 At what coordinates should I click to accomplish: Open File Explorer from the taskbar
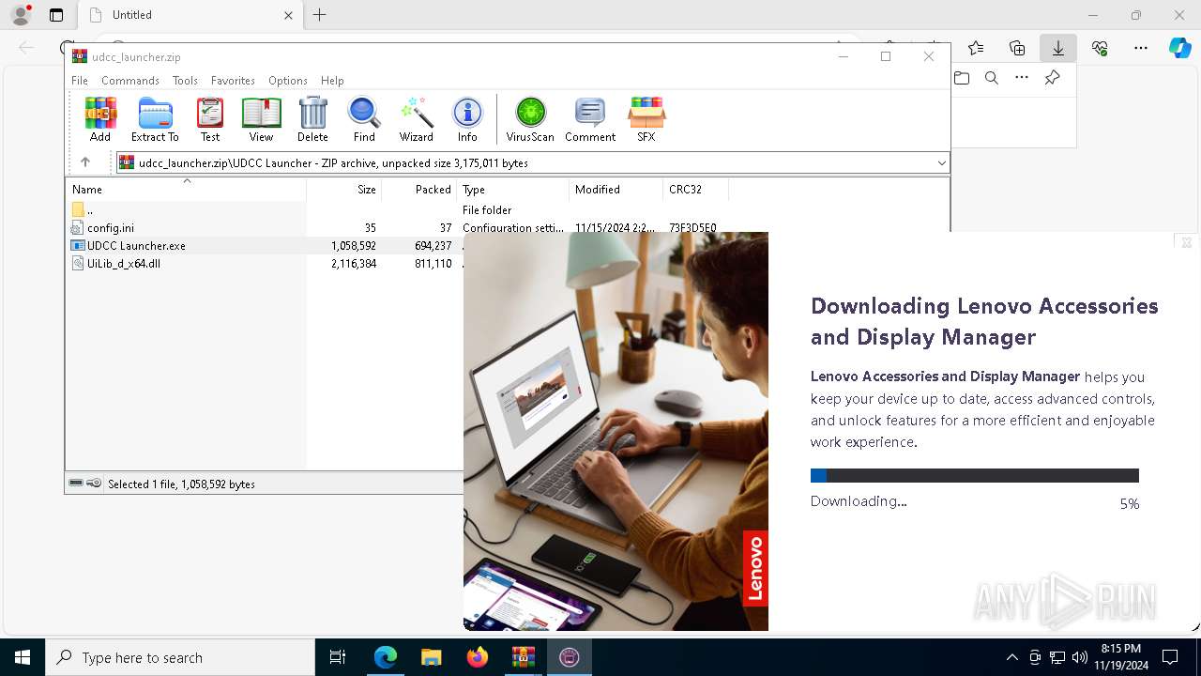pyautogui.click(x=431, y=657)
